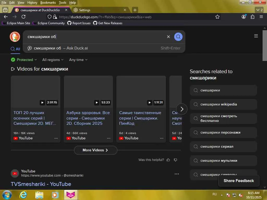Viewport: 267px width, 200px height.
Task: Open the browser application menu
Action: pyautogui.click(x=261, y=17)
